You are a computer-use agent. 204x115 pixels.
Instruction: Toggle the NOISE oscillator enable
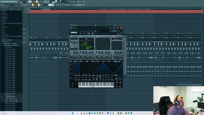pyautogui.click(x=70, y=47)
